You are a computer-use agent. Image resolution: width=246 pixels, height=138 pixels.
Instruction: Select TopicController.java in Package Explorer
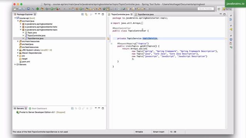point(37,36)
